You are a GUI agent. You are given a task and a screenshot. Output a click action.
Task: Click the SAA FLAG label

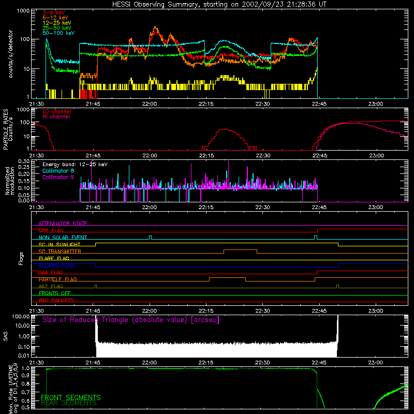click(51, 272)
